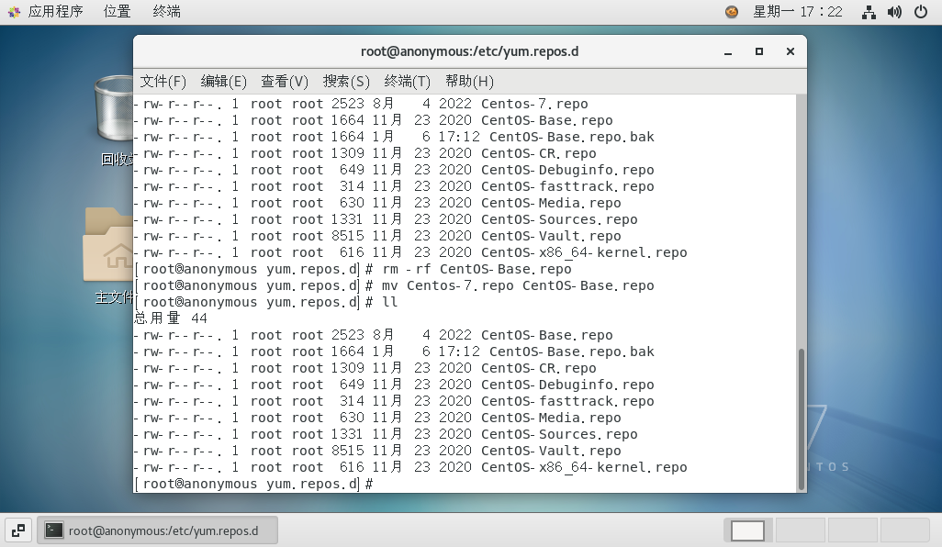Image resolution: width=942 pixels, height=547 pixels.
Task: Click CentOS-Base.repo with size 1664 in upper listing
Action: pyautogui.click(x=547, y=120)
